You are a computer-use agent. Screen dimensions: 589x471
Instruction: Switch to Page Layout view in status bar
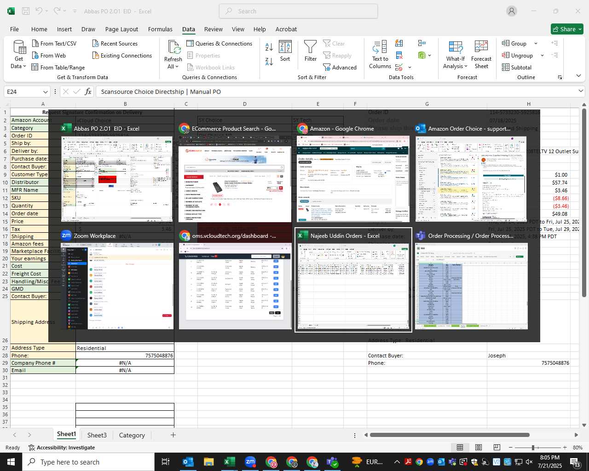pyautogui.click(x=478, y=447)
